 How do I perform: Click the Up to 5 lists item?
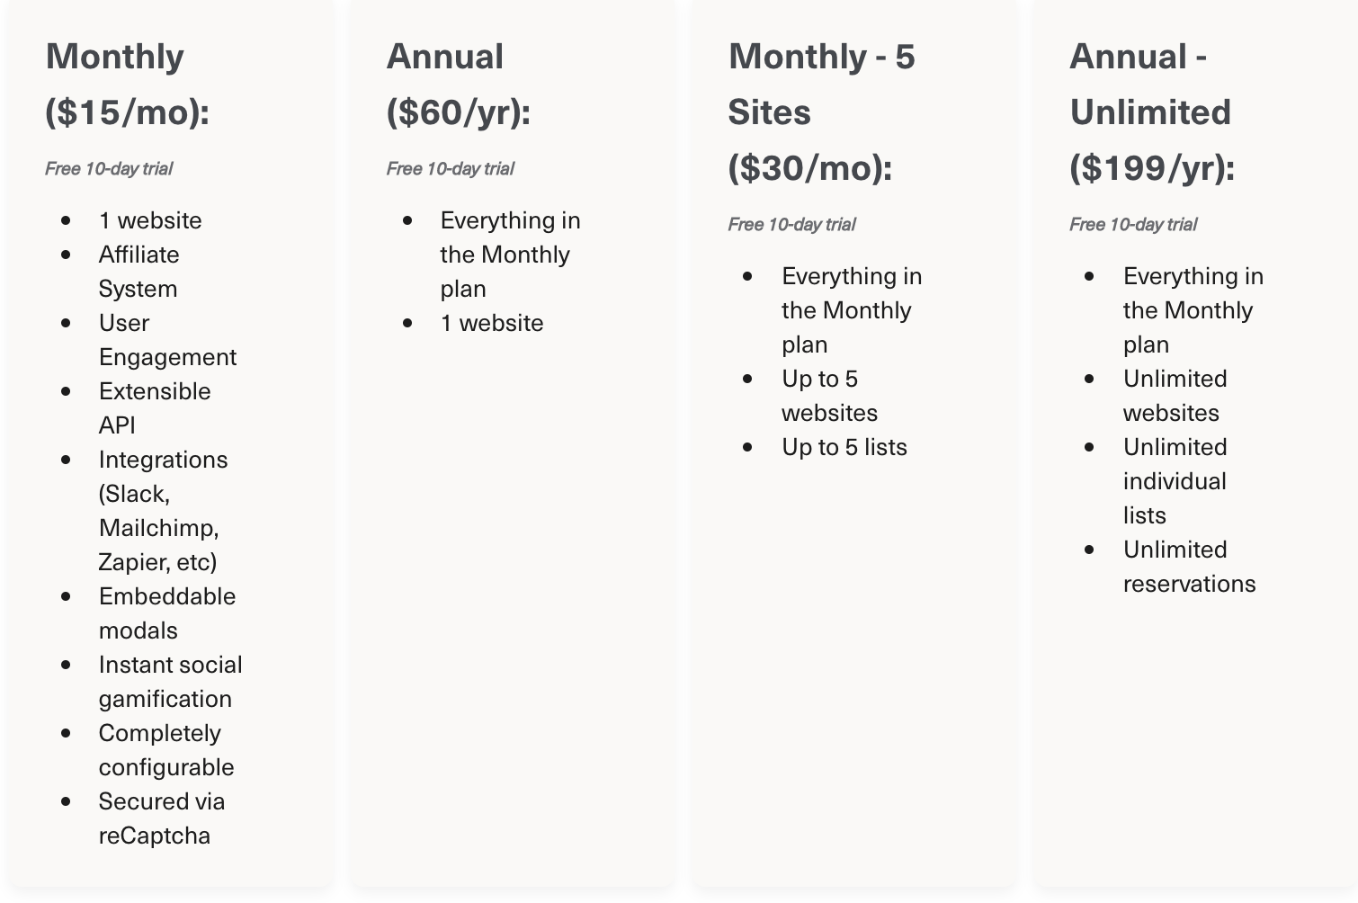844,448
